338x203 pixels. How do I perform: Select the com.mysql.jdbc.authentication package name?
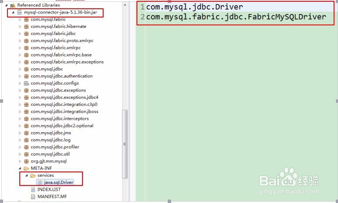tap(61, 76)
